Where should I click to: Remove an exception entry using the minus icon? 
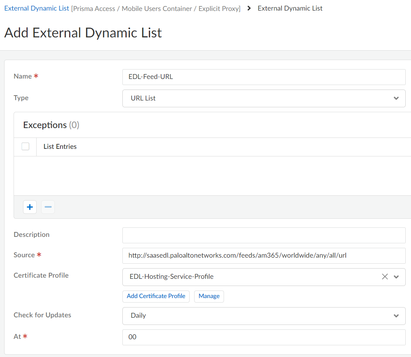point(48,207)
